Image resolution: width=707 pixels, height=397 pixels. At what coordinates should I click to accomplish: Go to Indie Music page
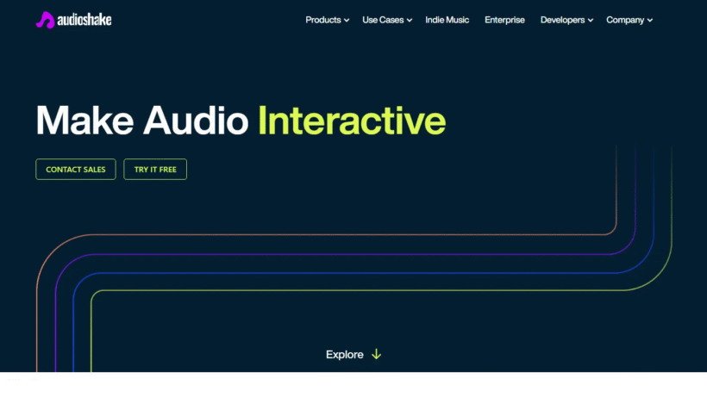[x=447, y=20]
